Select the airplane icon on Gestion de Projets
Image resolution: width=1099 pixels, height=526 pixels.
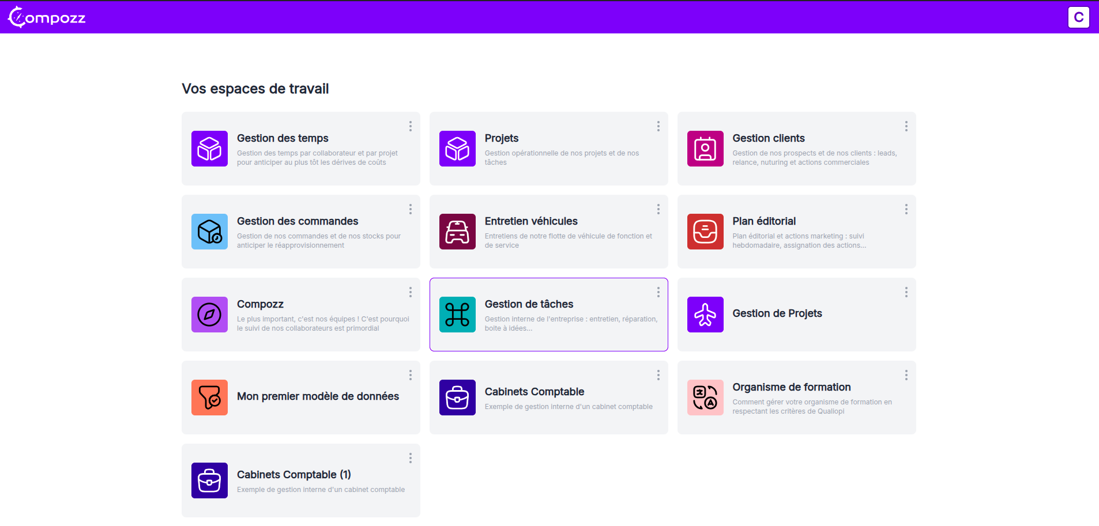tap(705, 315)
